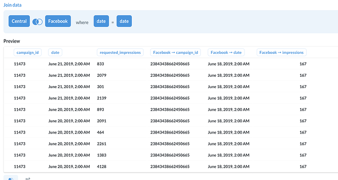Click Facebook campaign_id in the 2261 row
338x180 pixels.
(x=170, y=144)
